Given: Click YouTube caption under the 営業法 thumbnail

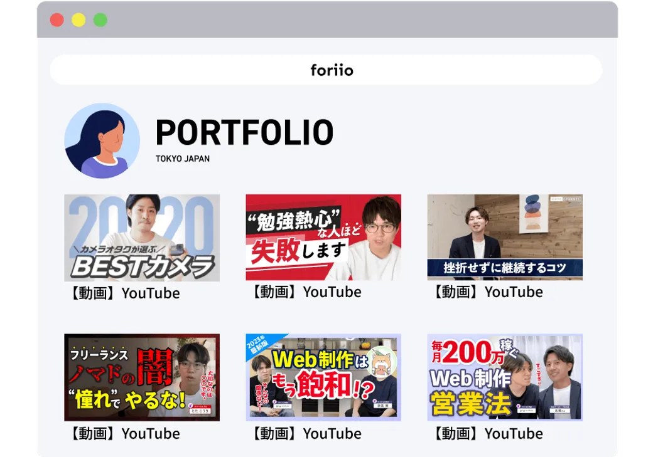Looking at the screenshot, I should [x=488, y=434].
